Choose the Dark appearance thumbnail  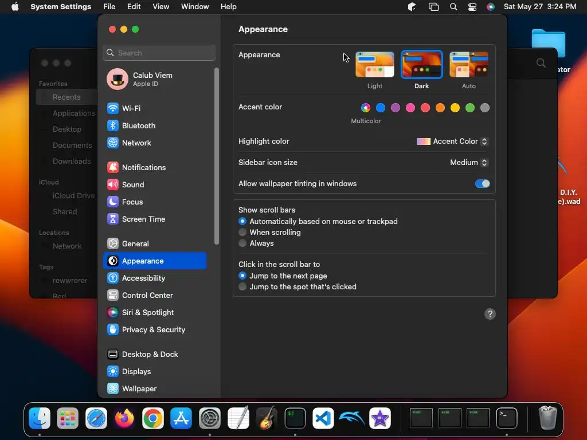tap(421, 65)
